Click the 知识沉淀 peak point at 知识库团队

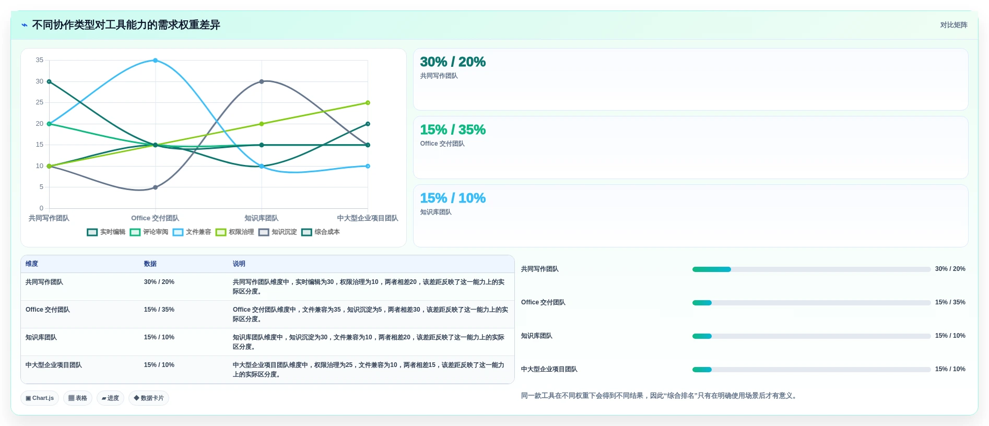click(262, 81)
